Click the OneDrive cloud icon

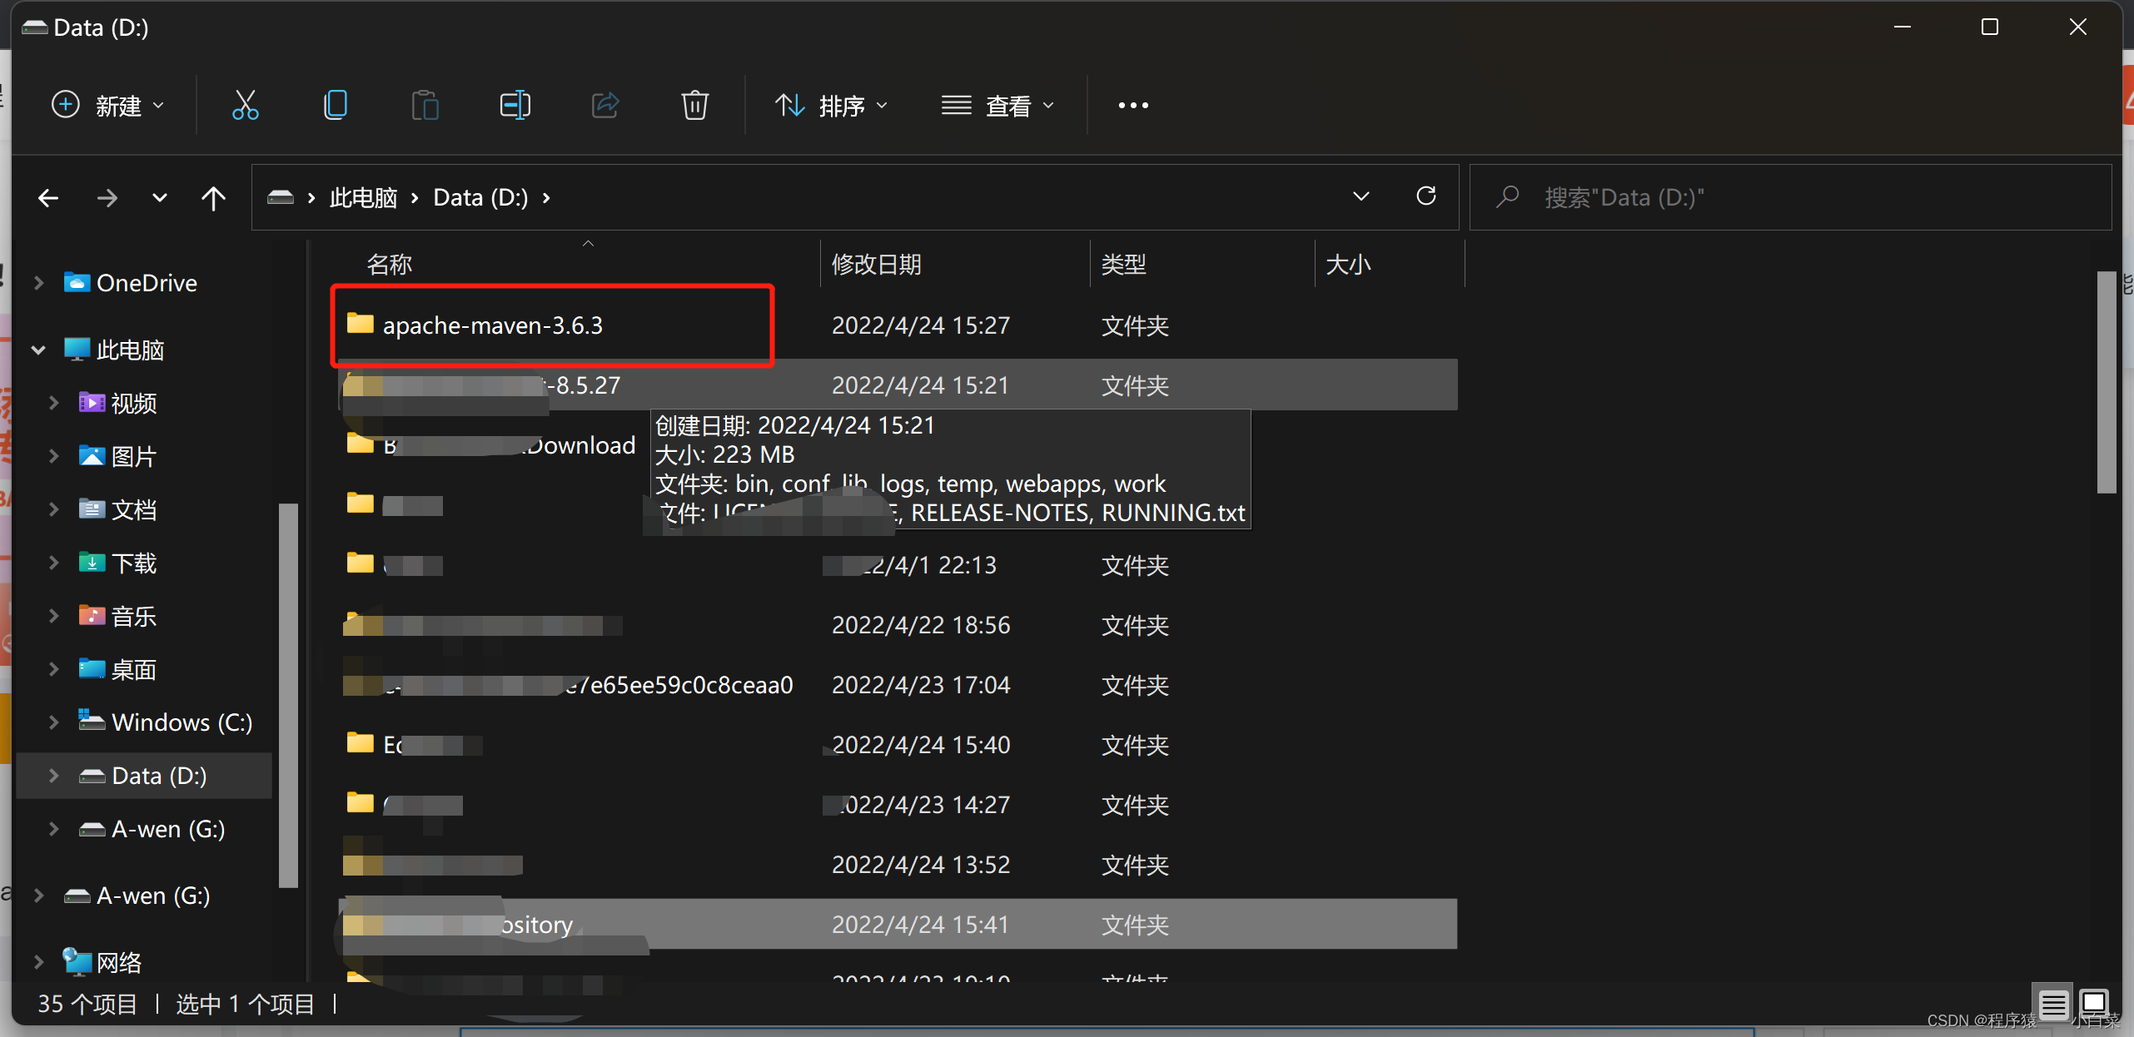click(x=77, y=283)
